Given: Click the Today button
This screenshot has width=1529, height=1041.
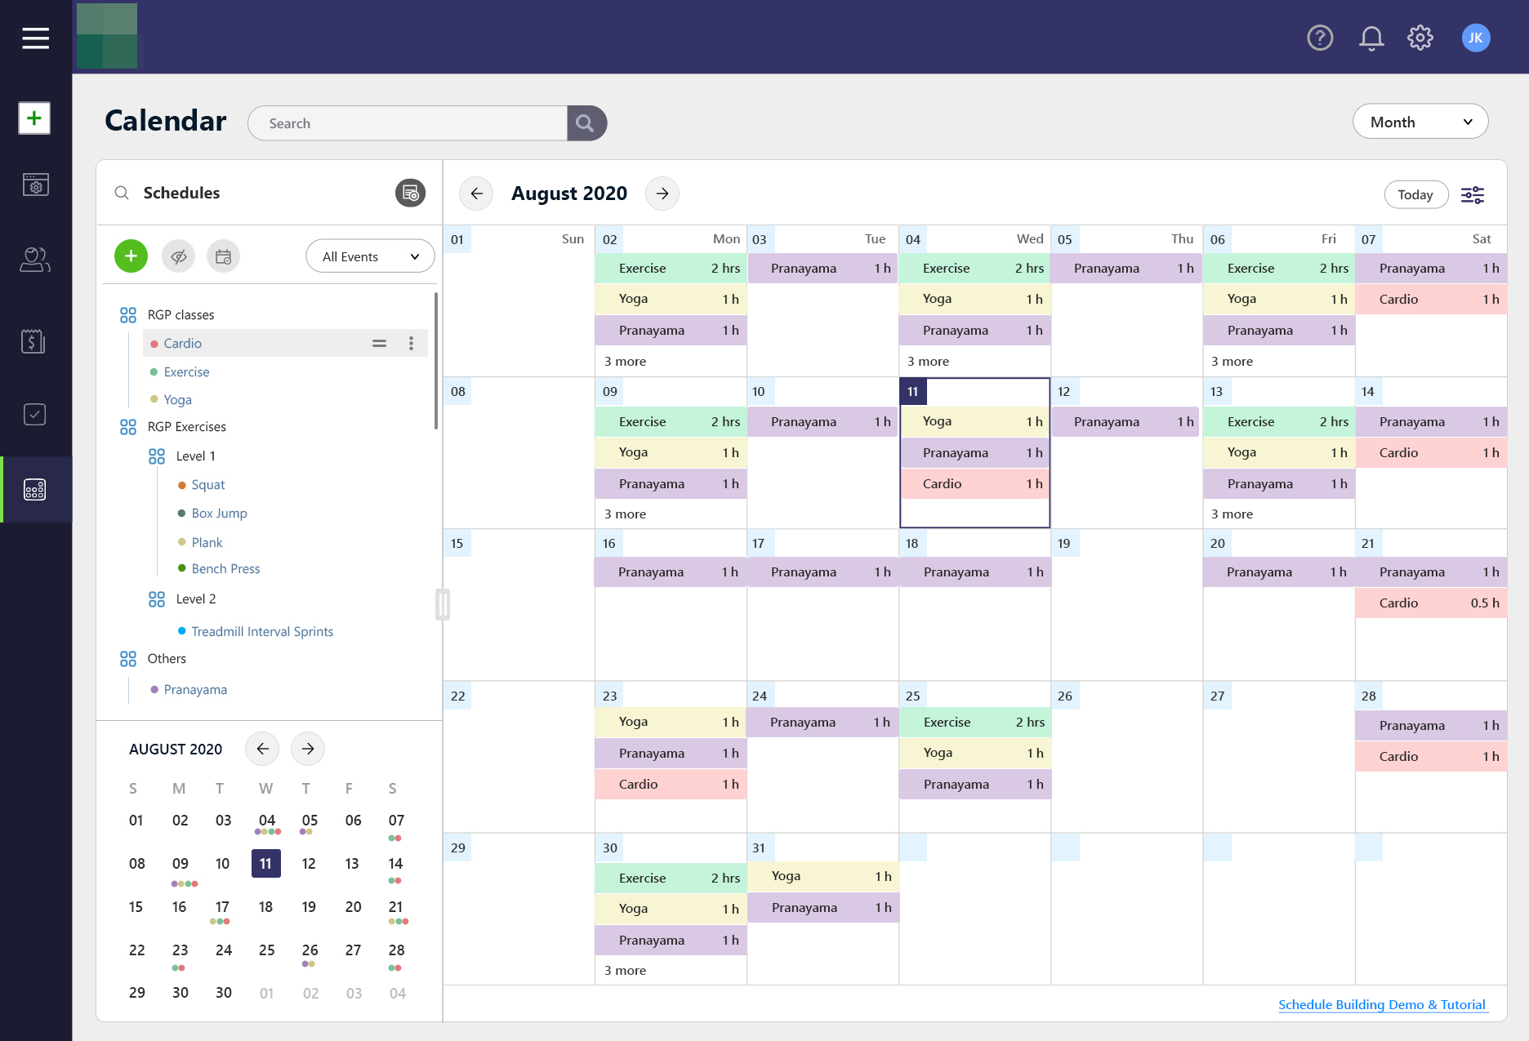Looking at the screenshot, I should (x=1415, y=194).
